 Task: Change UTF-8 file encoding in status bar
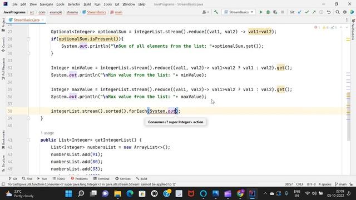click(x=311, y=184)
